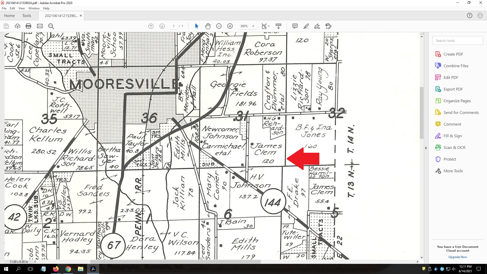This screenshot has width=487, height=274.
Task: Add a sticky note comment
Action: [295, 26]
